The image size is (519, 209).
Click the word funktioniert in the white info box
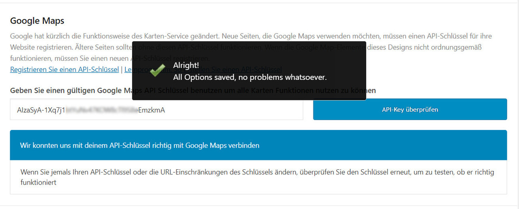[x=39, y=183]
